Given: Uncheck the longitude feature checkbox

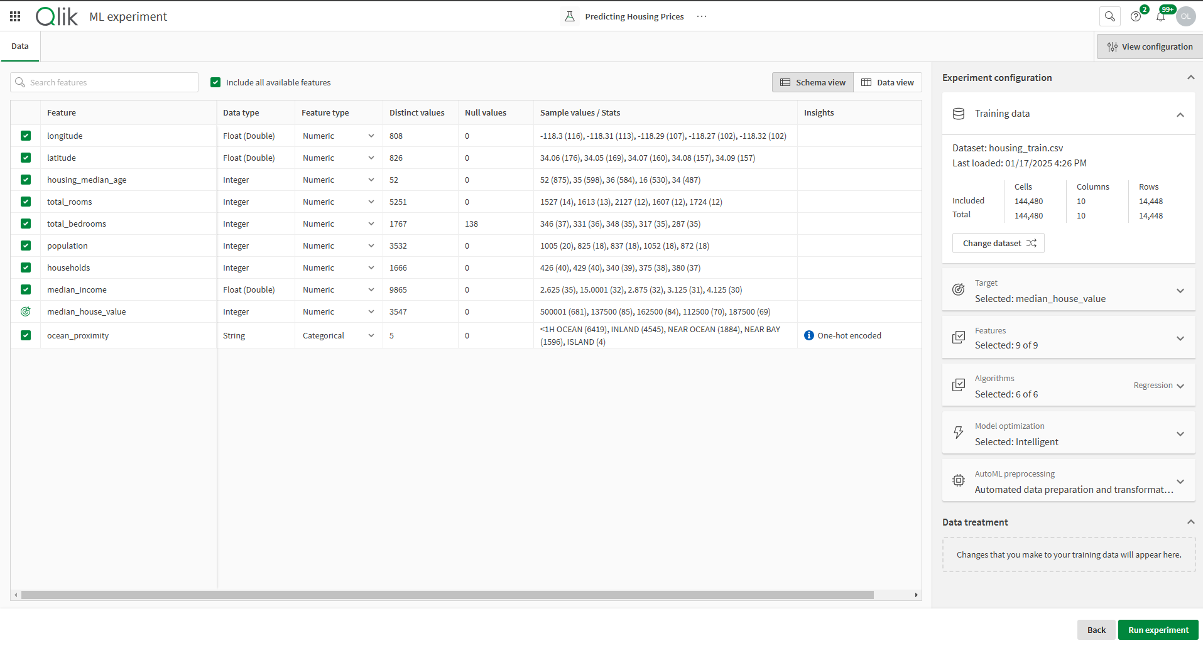Looking at the screenshot, I should pyautogui.click(x=26, y=136).
